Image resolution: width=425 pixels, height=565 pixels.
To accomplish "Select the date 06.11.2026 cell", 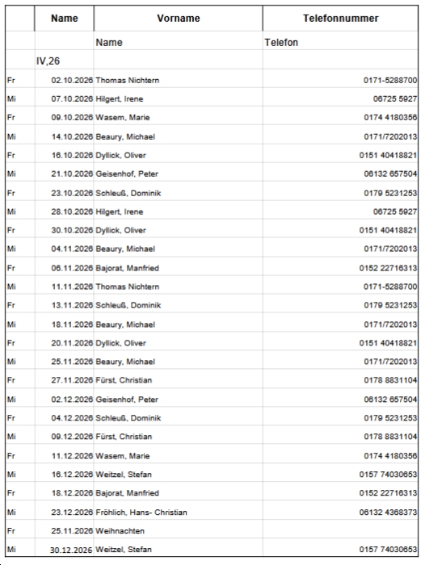I will pyautogui.click(x=64, y=268).
